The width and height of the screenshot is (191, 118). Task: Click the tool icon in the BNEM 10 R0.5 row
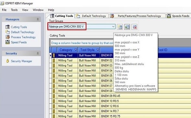pyautogui.click(x=54, y=101)
